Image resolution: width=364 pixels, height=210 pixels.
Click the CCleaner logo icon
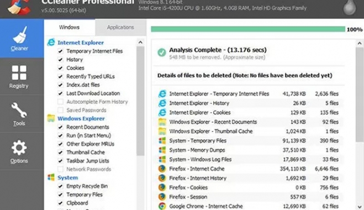click(19, 7)
